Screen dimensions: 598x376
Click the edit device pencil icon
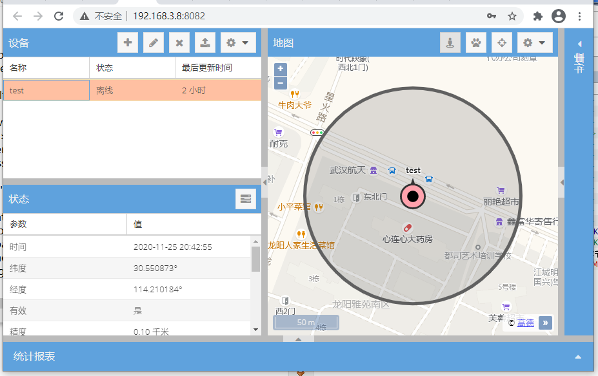(153, 43)
